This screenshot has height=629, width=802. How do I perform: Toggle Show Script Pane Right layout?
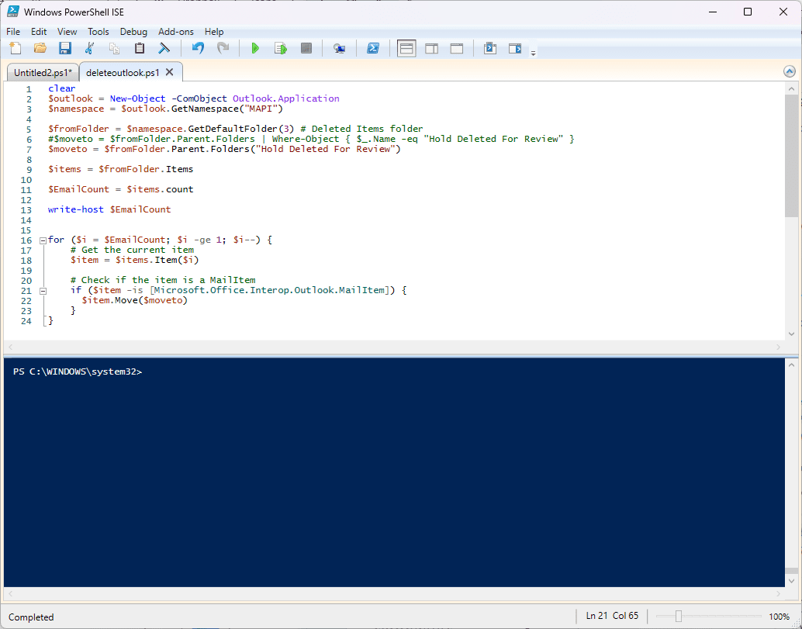point(431,48)
